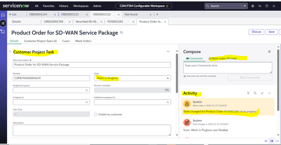The width and height of the screenshot is (281, 145).
Task: Open the Admin menu
Action: [97, 6]
